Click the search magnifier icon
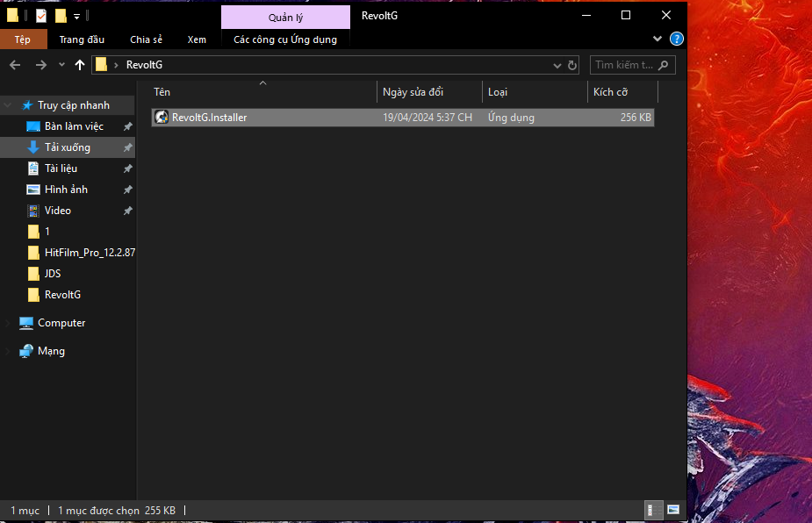Image resolution: width=812 pixels, height=523 pixels. pyautogui.click(x=664, y=65)
